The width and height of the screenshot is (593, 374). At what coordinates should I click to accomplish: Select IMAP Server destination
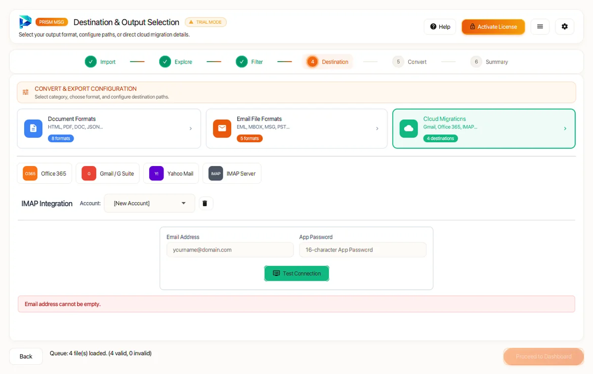pyautogui.click(x=232, y=173)
